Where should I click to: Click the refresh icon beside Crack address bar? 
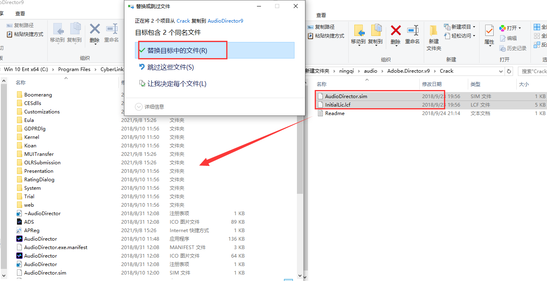pyautogui.click(x=509, y=71)
